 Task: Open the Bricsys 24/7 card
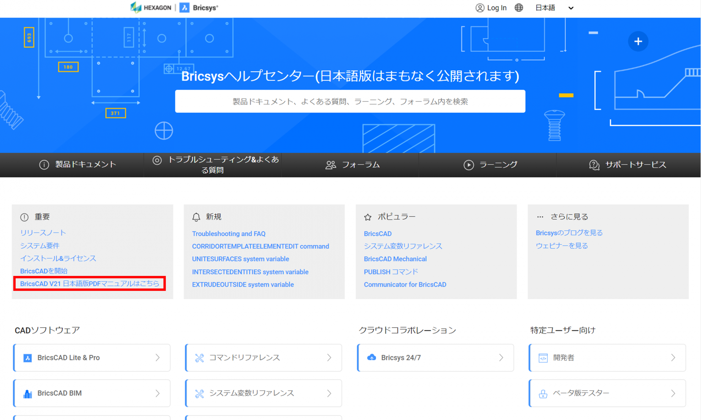pyautogui.click(x=435, y=358)
